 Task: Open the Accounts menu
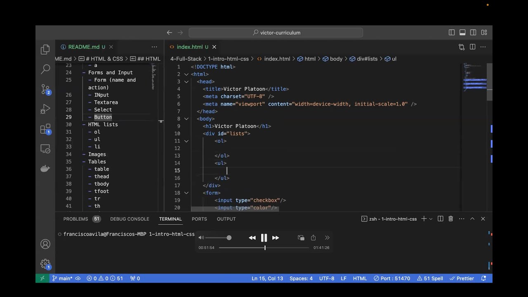(45, 244)
